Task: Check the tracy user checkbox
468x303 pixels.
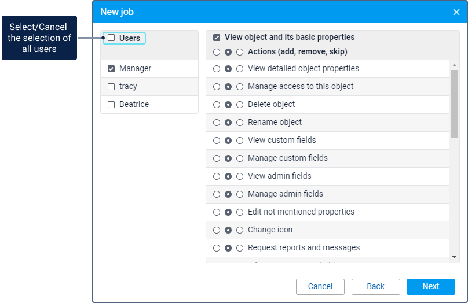Action: [111, 87]
